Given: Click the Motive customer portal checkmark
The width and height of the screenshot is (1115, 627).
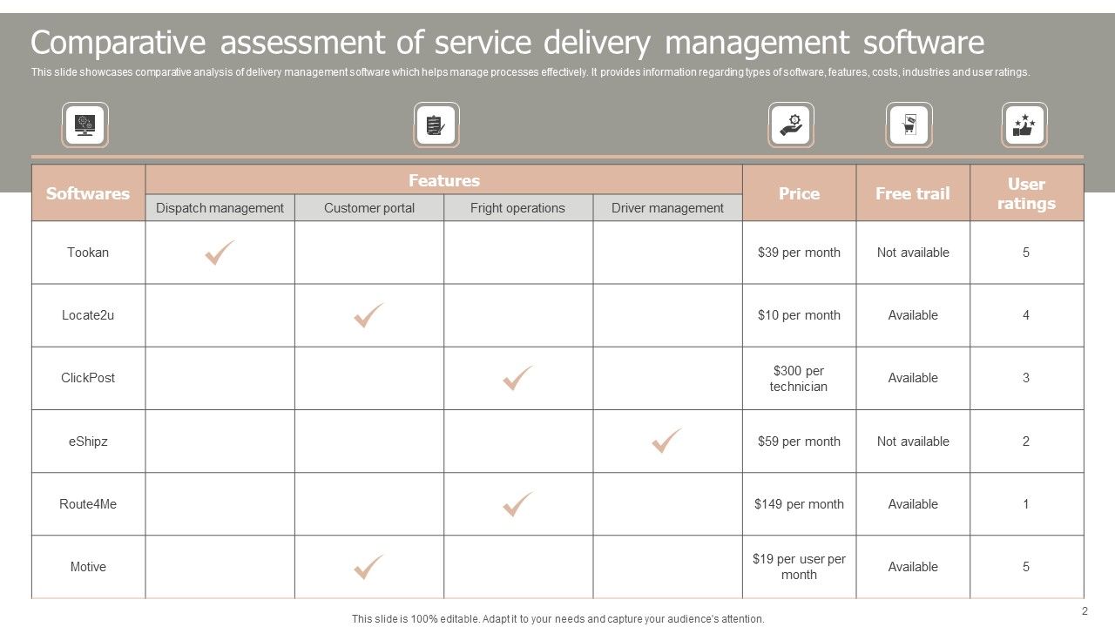Looking at the screenshot, I should coord(369,567).
